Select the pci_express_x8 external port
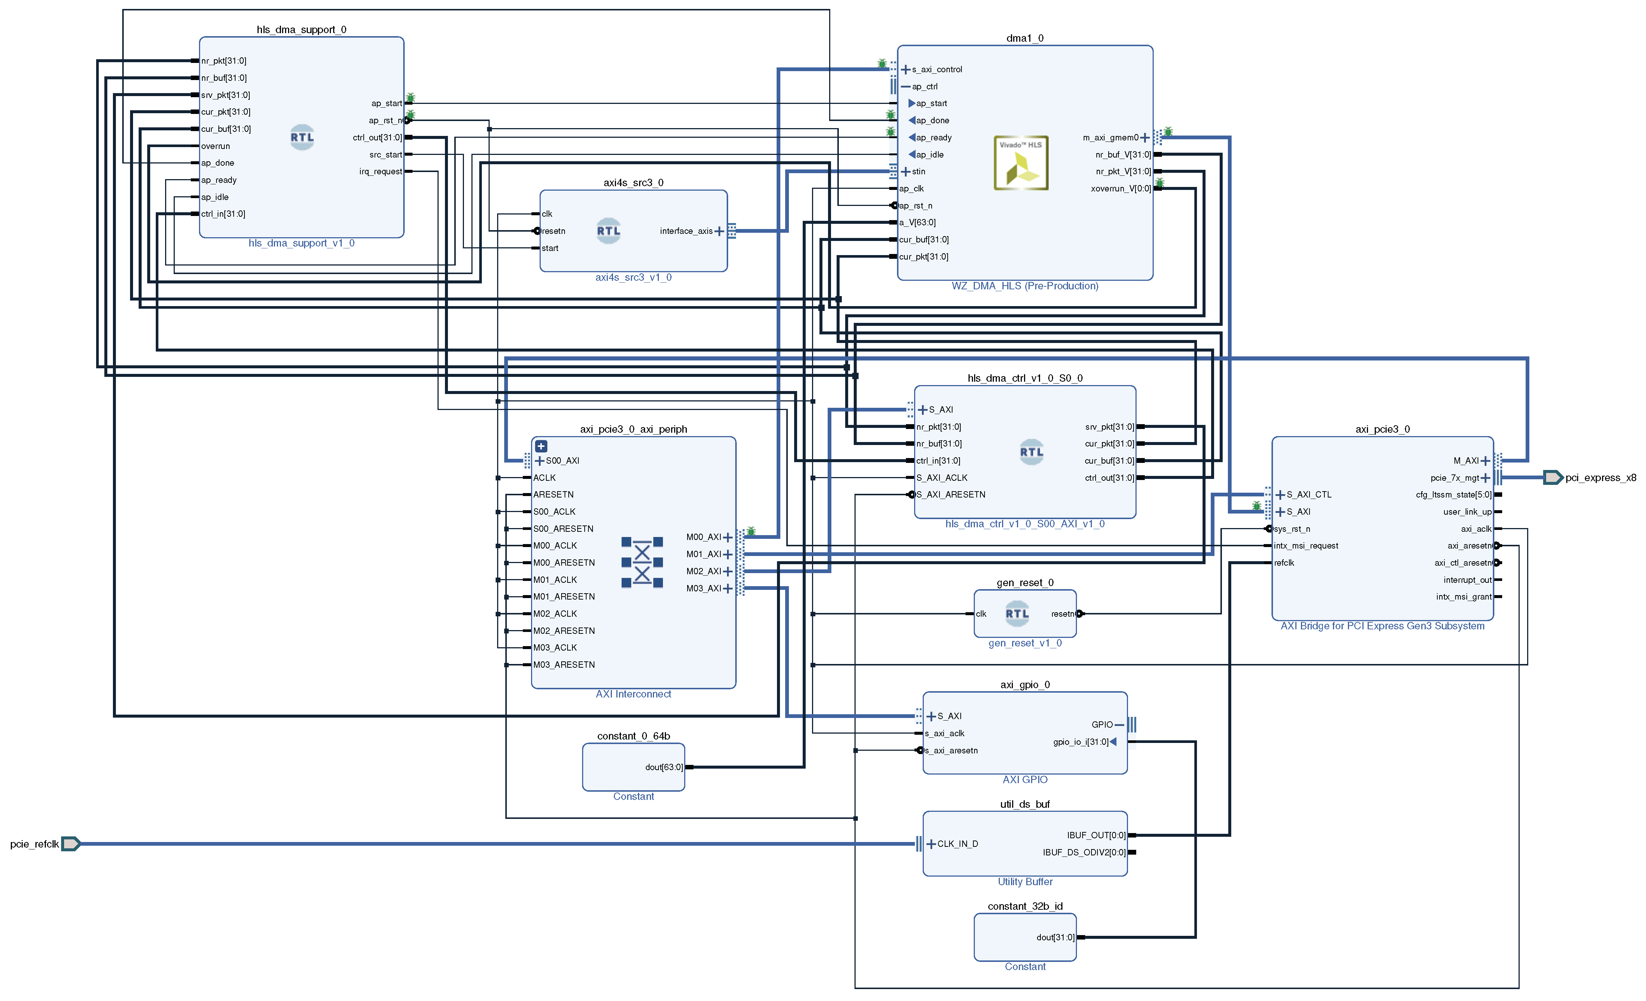1646x1001 pixels. (1553, 477)
